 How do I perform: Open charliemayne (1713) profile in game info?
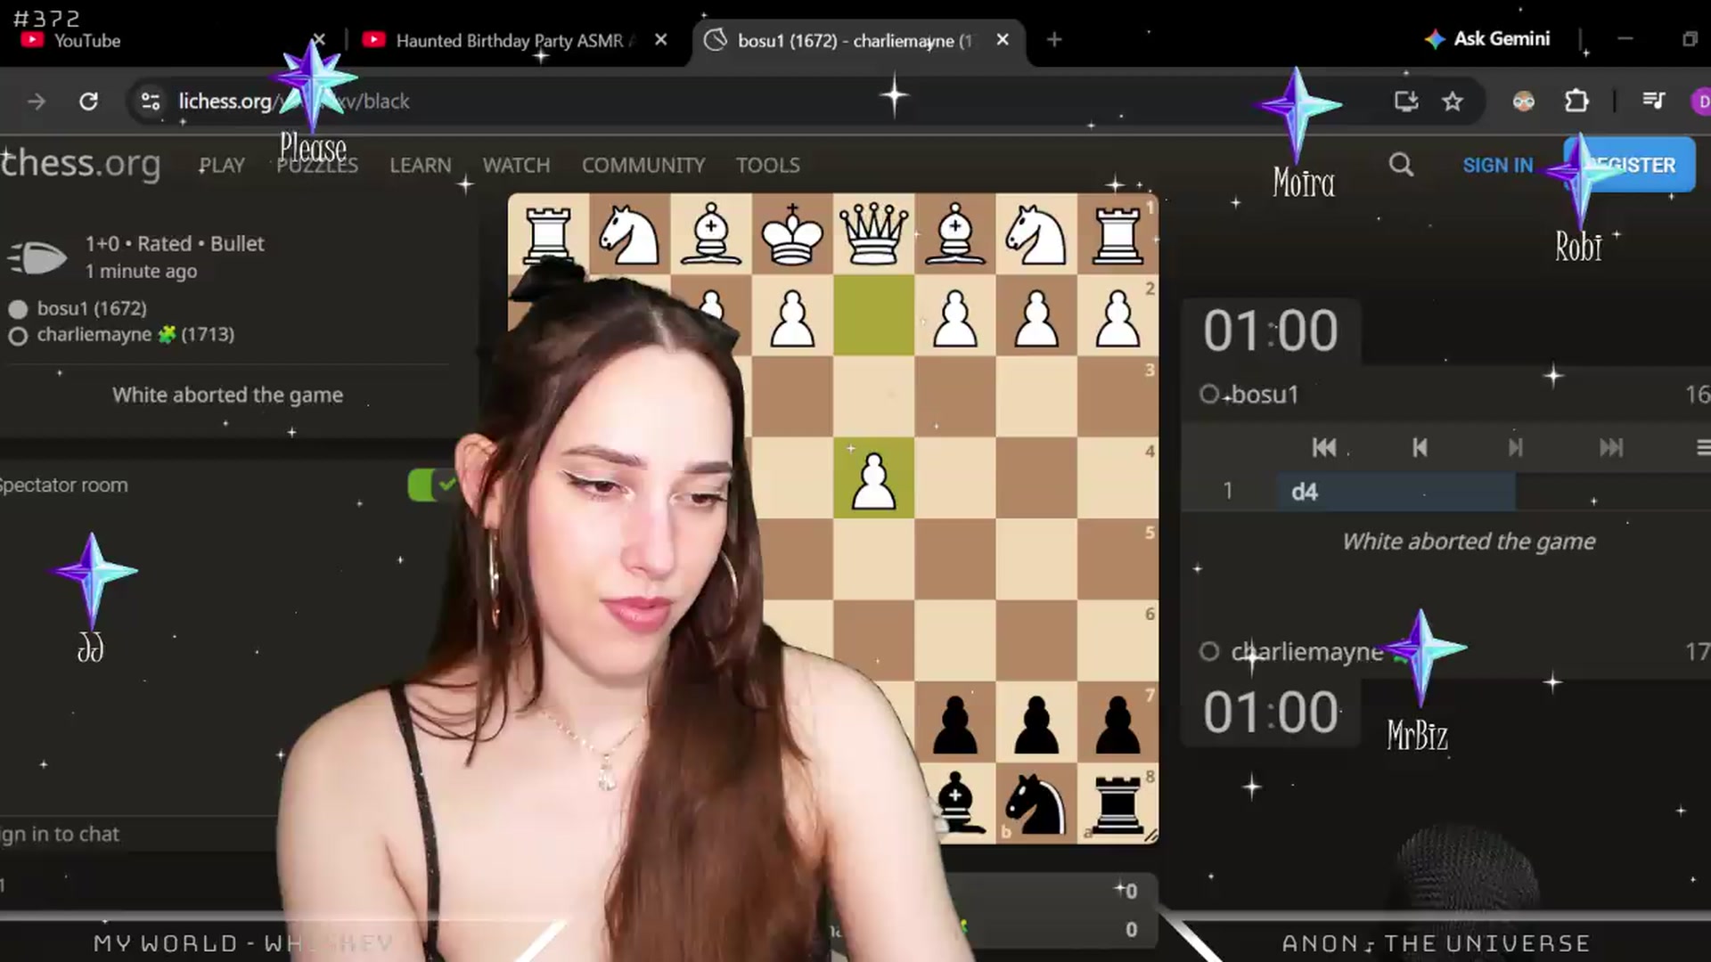(x=135, y=335)
